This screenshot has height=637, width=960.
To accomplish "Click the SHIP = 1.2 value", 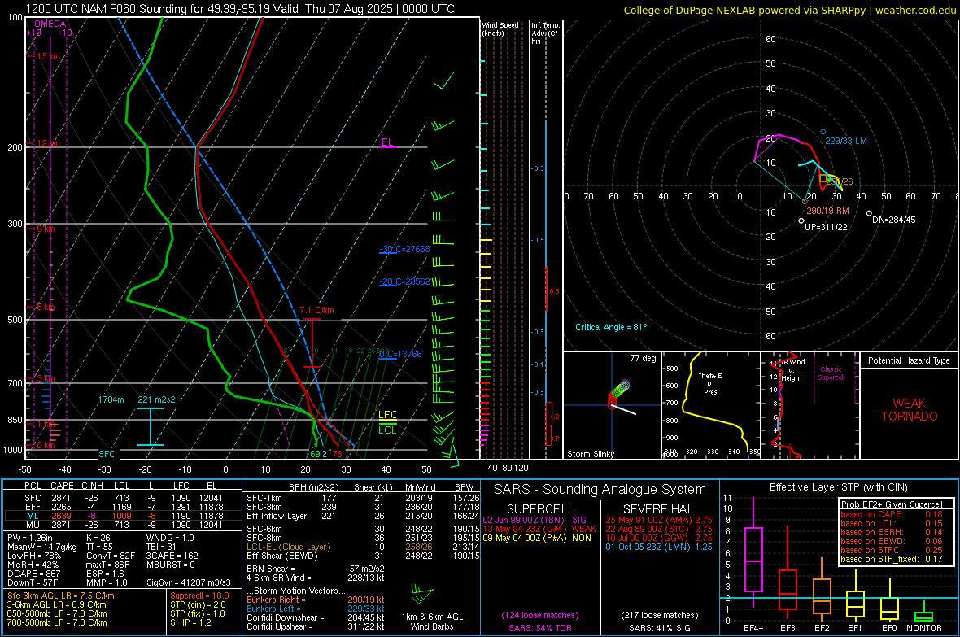I will pos(190,622).
